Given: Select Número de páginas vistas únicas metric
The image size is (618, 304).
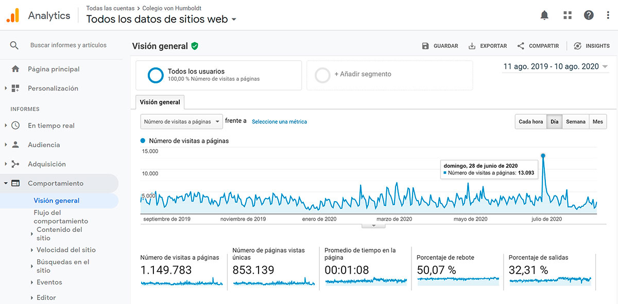Looking at the screenshot, I should [x=273, y=266].
